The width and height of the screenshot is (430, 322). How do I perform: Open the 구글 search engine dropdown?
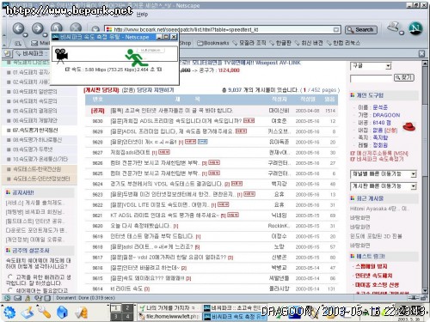click(x=371, y=66)
